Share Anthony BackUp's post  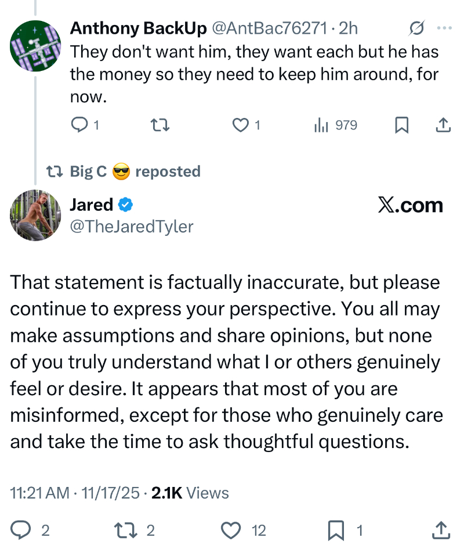click(x=443, y=125)
